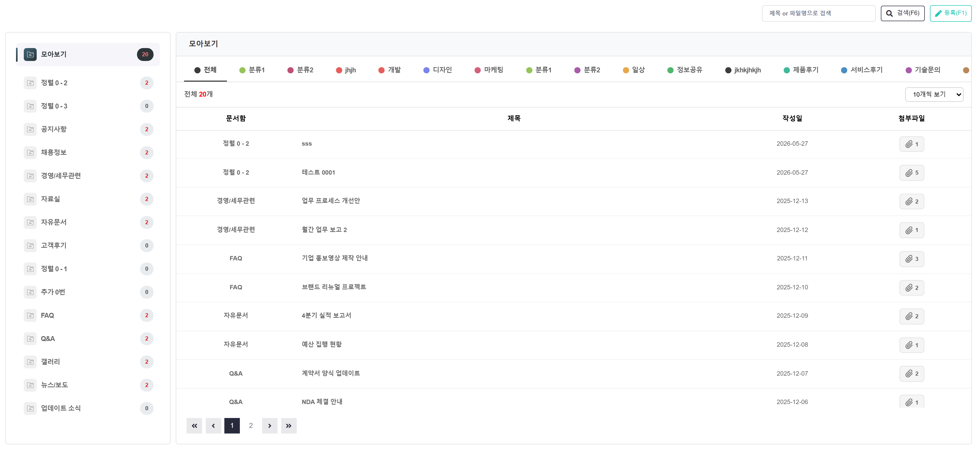Open attachment clip for 예산 집행 현황
The image size is (977, 449).
(x=911, y=345)
